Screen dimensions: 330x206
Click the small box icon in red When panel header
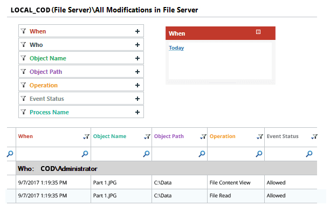tap(258, 32)
